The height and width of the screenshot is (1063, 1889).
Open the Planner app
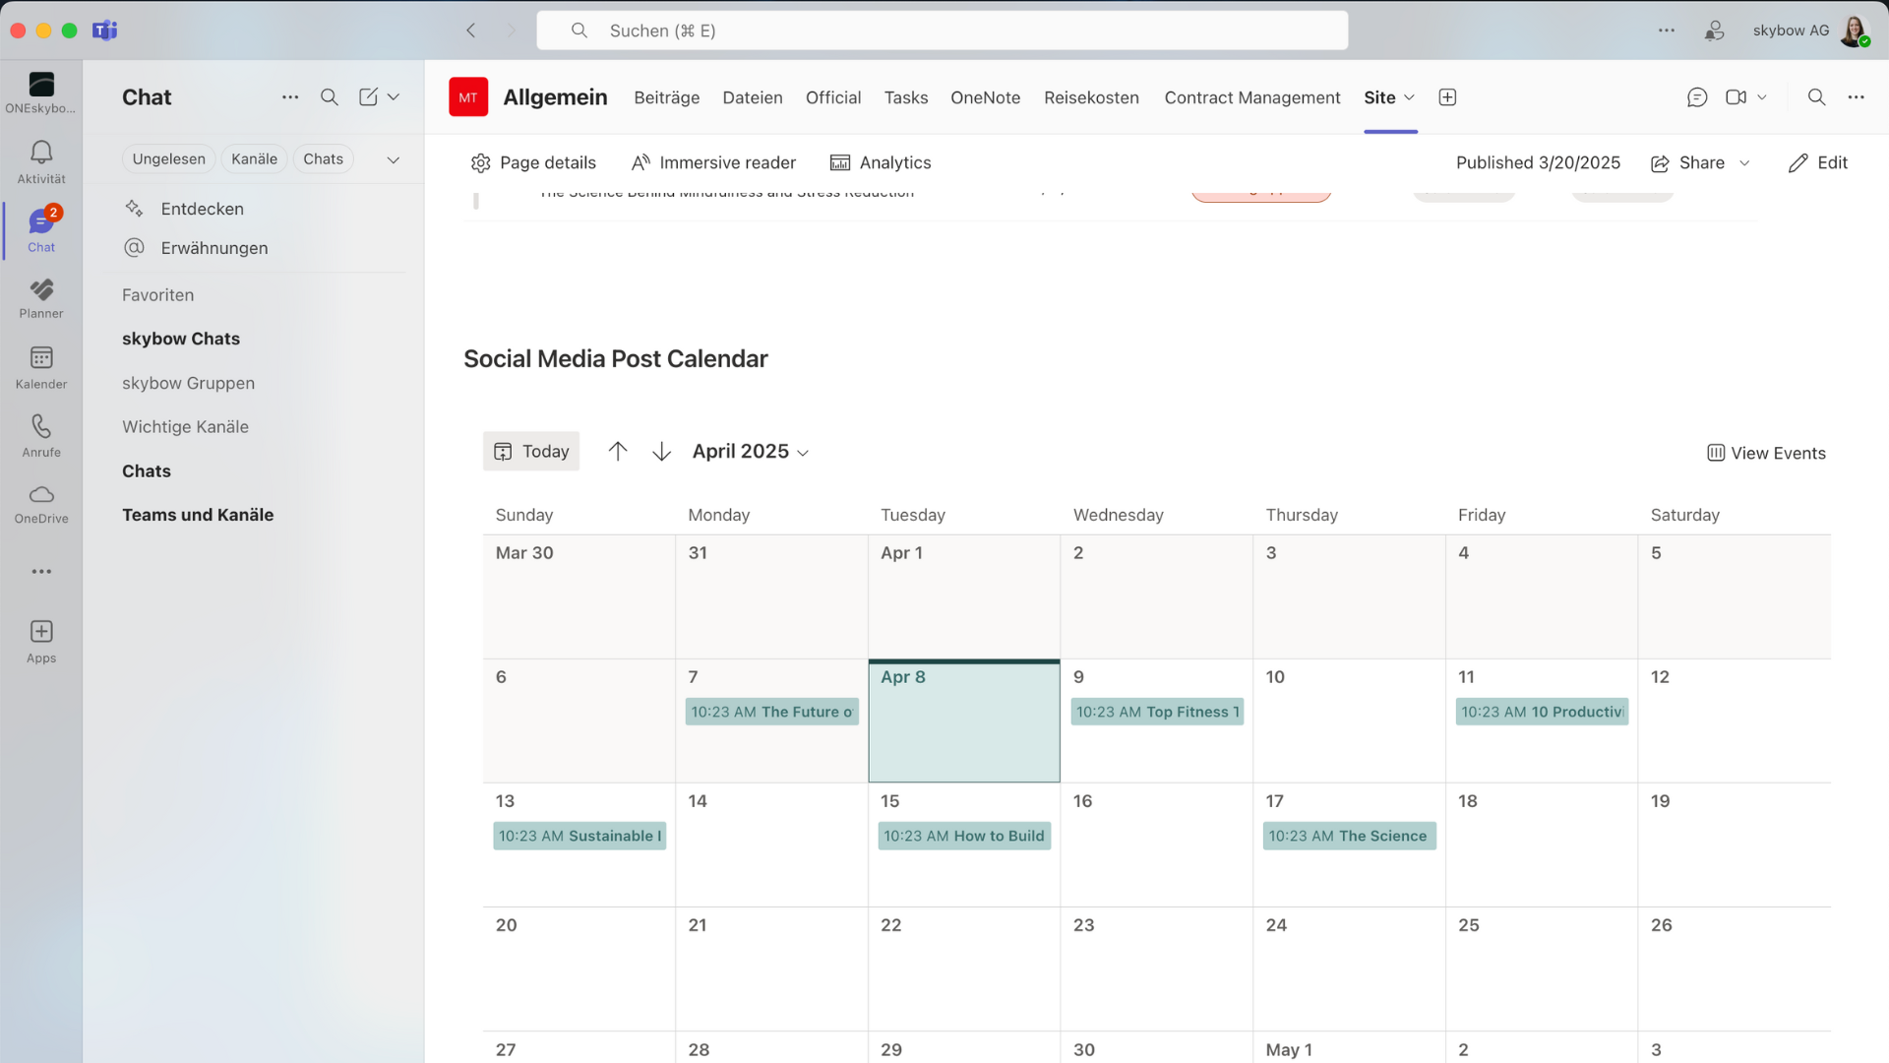coord(41,298)
